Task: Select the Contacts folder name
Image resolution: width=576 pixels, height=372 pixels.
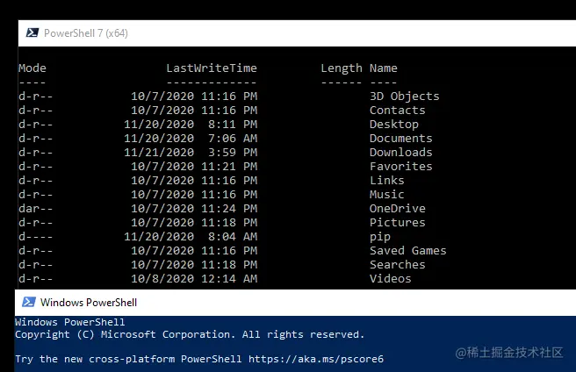Action: pos(398,111)
